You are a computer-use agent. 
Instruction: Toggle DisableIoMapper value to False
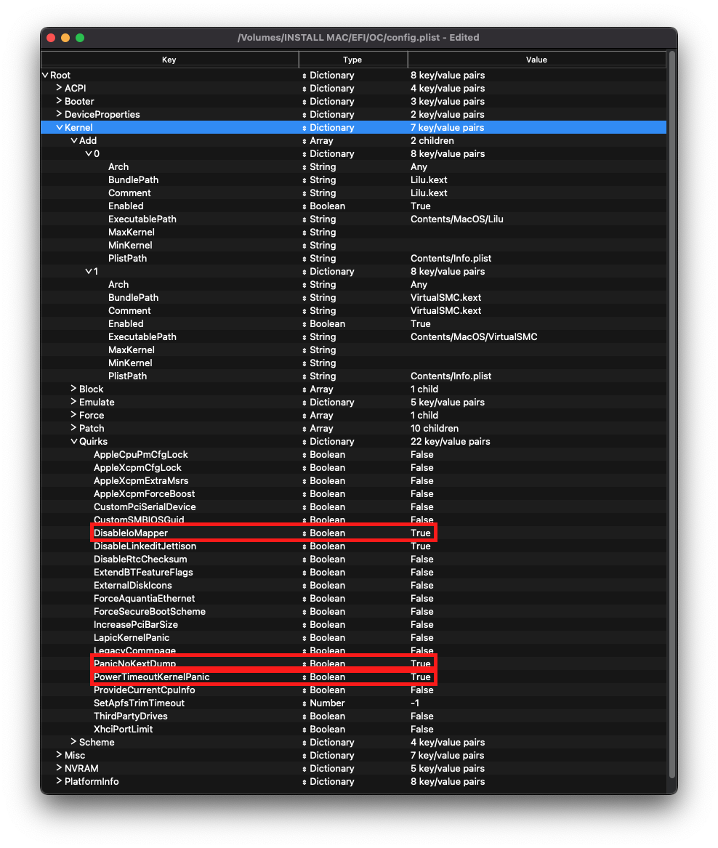(x=420, y=533)
